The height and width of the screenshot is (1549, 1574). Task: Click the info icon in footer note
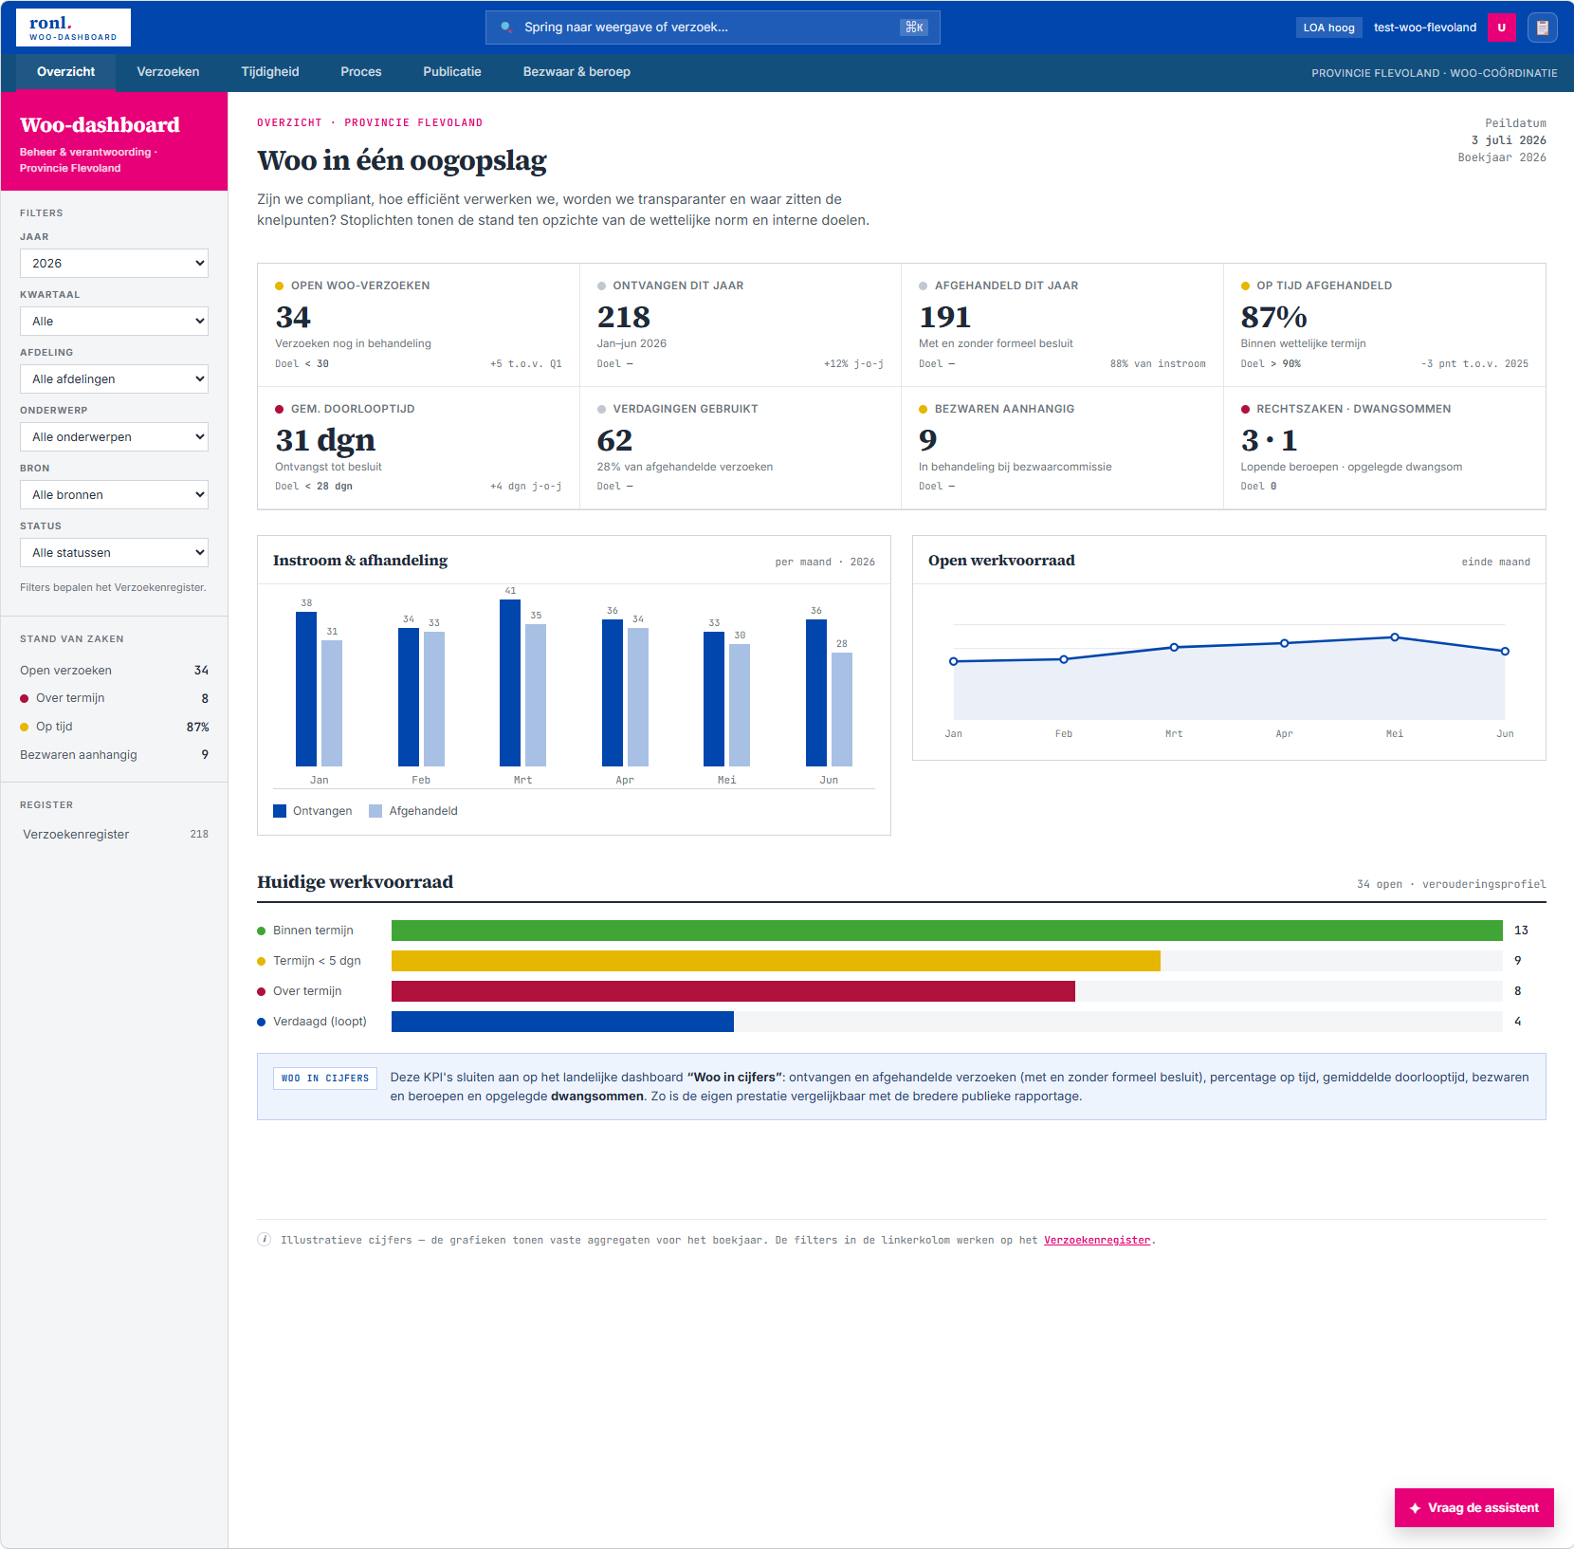coord(265,1240)
